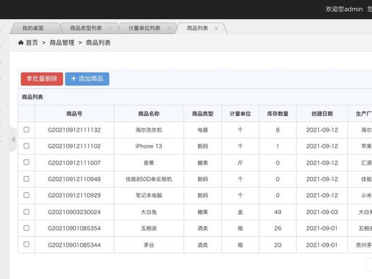Click the 添加商品 button
This screenshot has height=279, width=372.
click(x=87, y=79)
